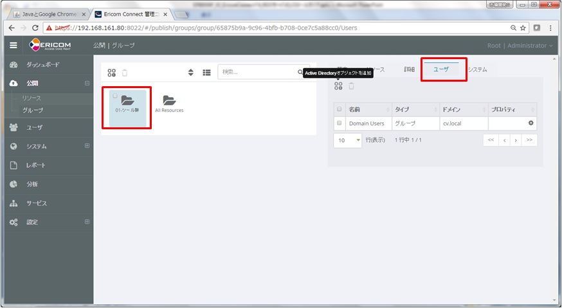Open the Root | Administrator user menu
Viewport: 562px width, 308px height.
pyautogui.click(x=520, y=46)
